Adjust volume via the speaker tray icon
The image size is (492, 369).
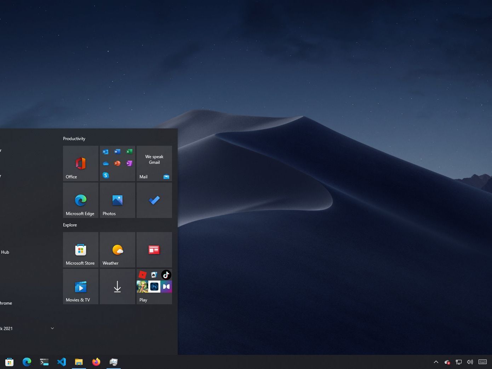470,362
